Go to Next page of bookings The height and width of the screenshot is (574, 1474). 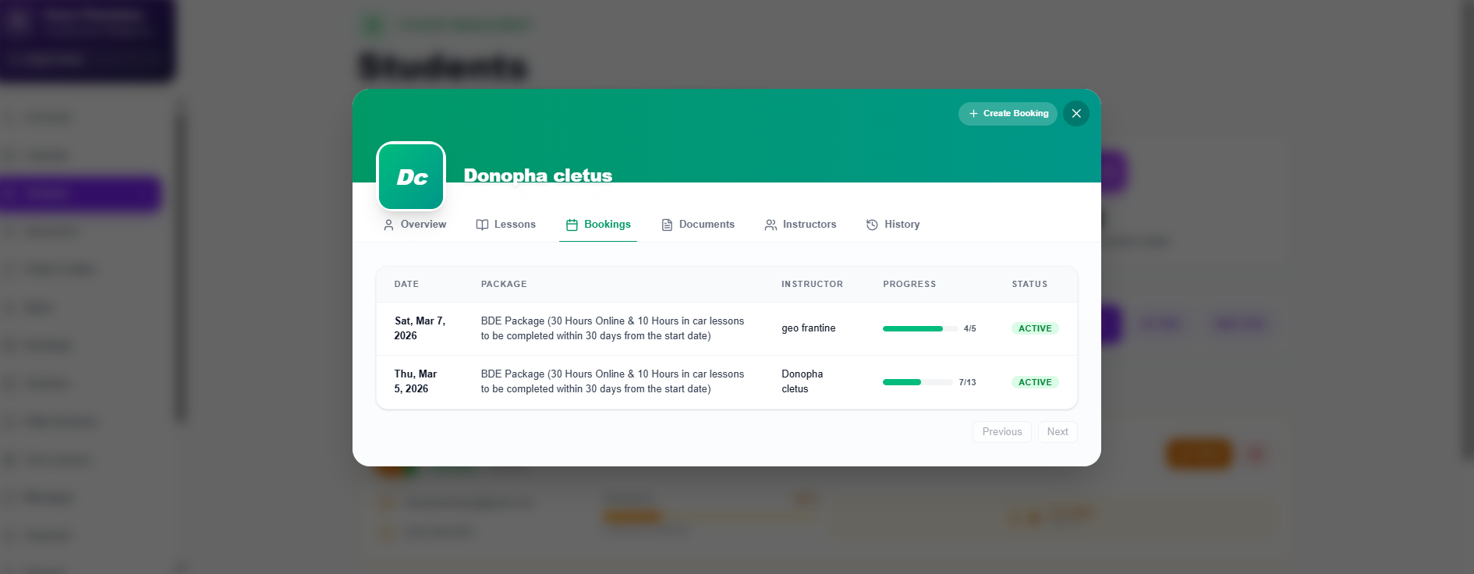[x=1058, y=432]
